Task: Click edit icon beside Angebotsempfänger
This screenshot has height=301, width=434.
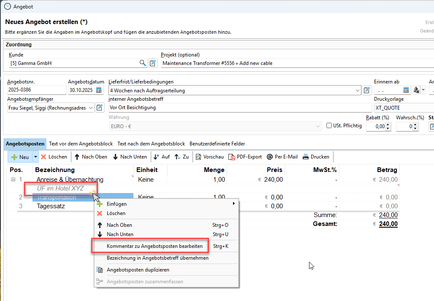Action: coord(100,107)
